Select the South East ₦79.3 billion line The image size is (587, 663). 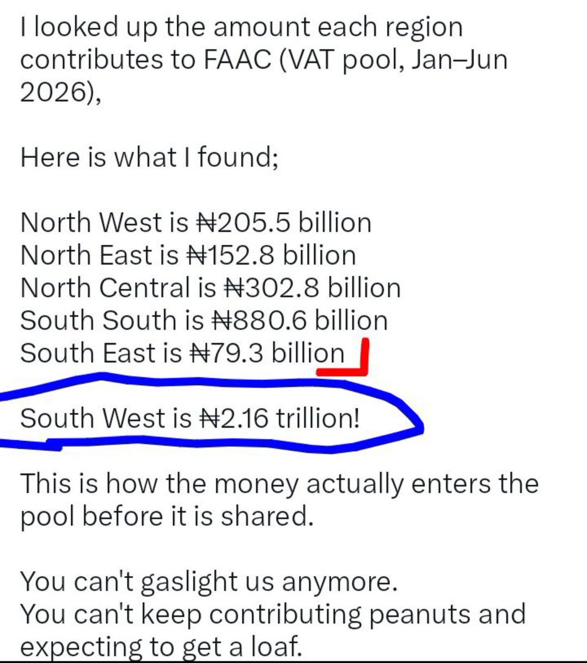[182, 353]
